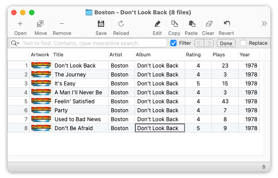Select the title cell 'A Man I'll Never Be'
The width and height of the screenshot is (278, 178).
click(x=80, y=93)
